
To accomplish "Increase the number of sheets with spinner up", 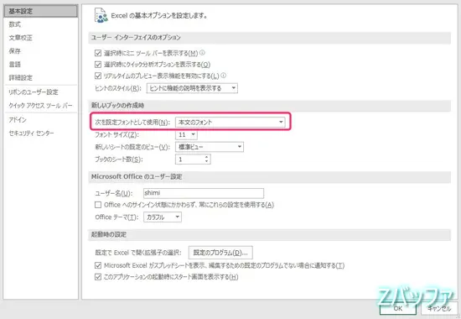I will pos(207,157).
